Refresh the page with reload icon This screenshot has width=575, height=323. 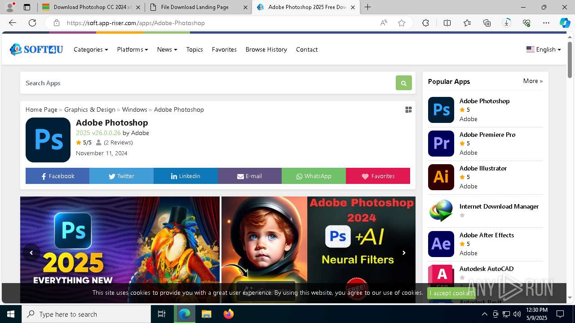tap(32, 23)
